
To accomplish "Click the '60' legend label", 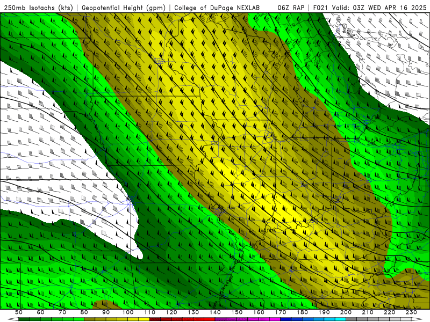I will pyautogui.click(x=41, y=312).
